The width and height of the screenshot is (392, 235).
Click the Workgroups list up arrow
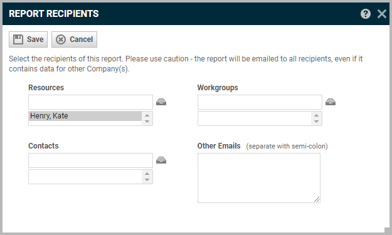317,115
